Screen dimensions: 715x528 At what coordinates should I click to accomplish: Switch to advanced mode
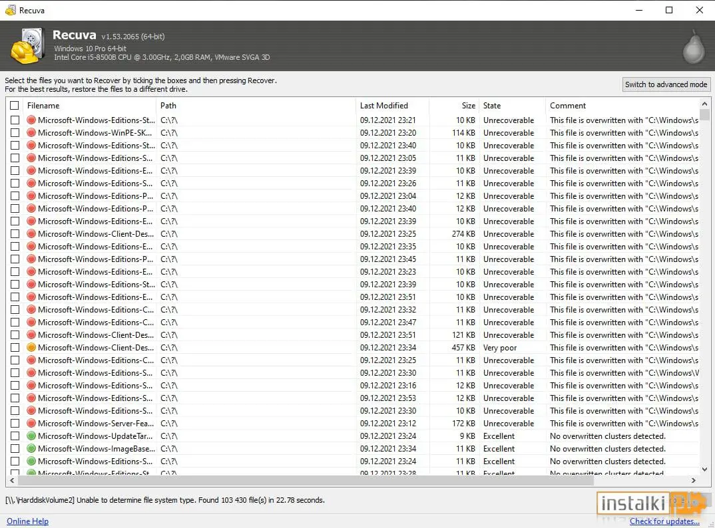point(666,84)
